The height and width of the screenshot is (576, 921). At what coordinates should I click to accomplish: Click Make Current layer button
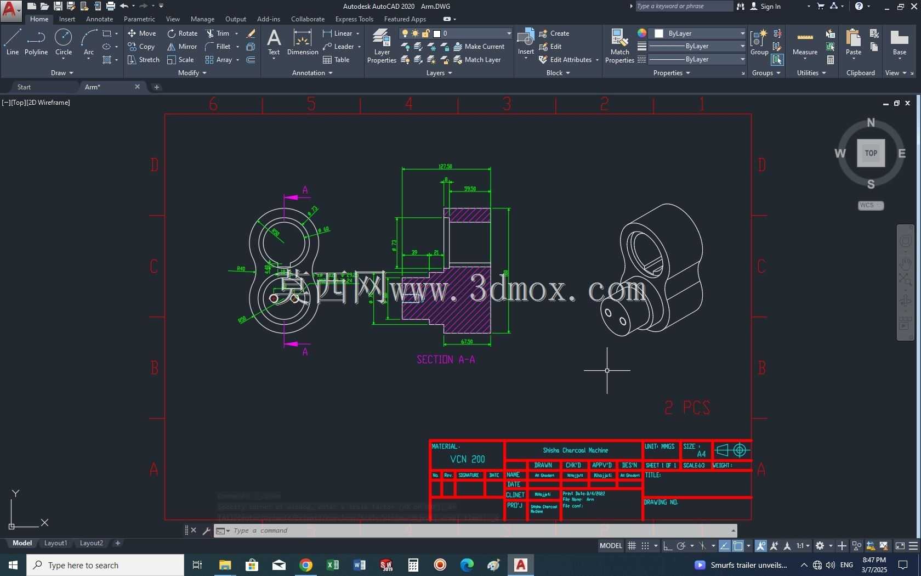coord(479,47)
